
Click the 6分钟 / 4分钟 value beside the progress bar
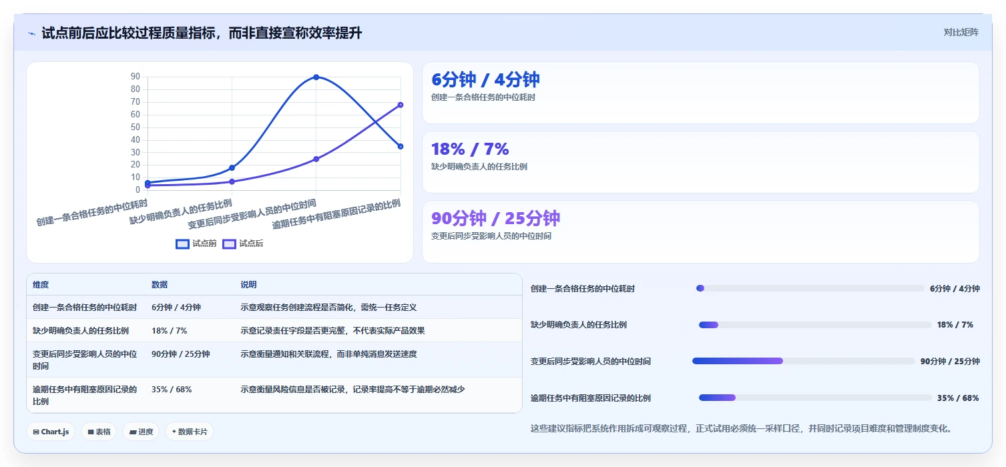[x=955, y=288]
